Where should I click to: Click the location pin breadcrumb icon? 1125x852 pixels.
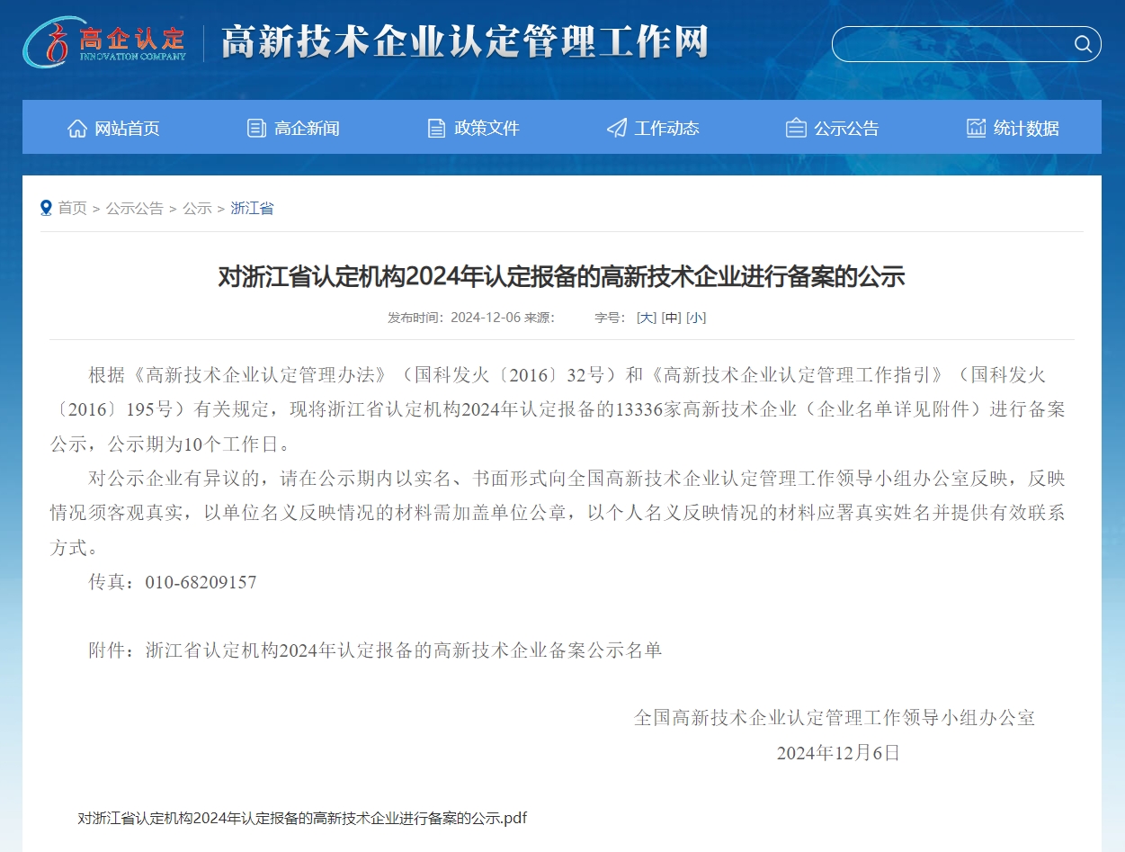point(46,208)
